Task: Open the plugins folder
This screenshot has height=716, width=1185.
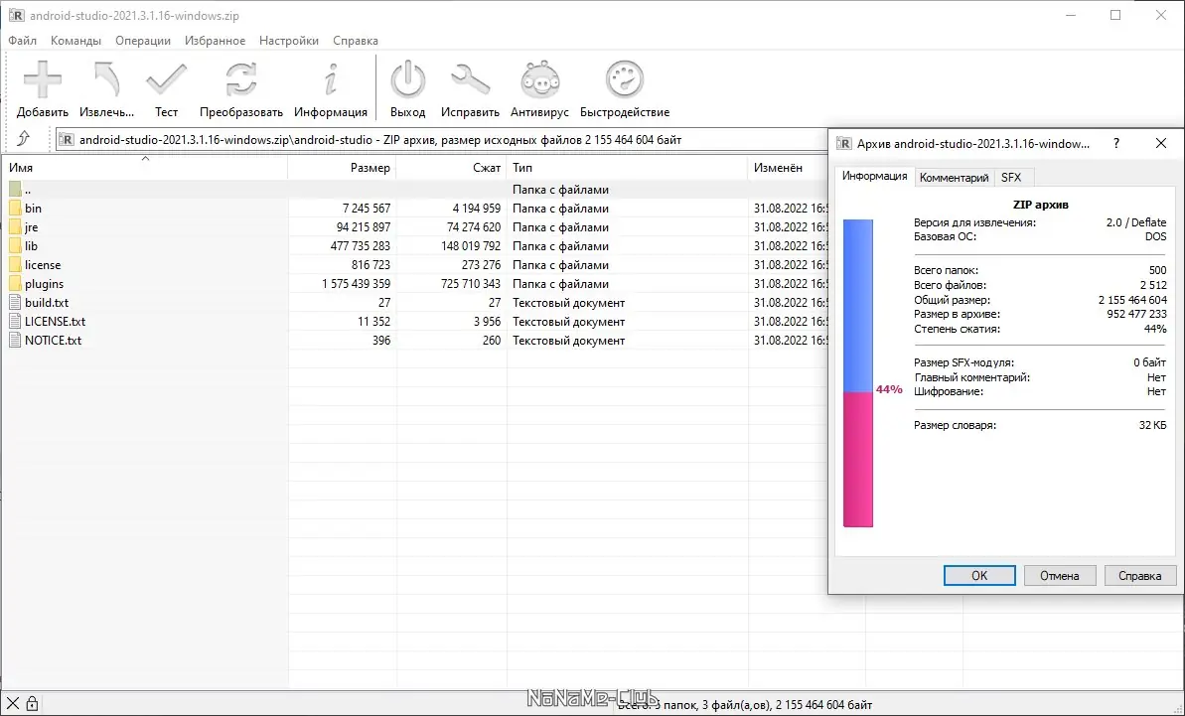Action: (x=46, y=283)
